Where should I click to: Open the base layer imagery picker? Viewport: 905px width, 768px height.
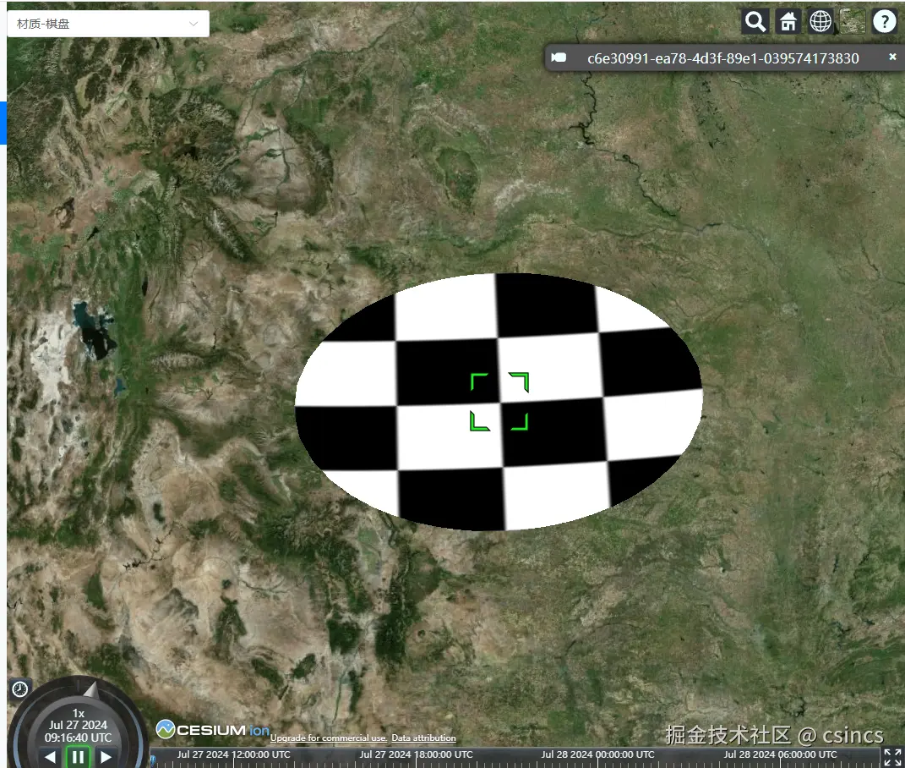point(853,22)
